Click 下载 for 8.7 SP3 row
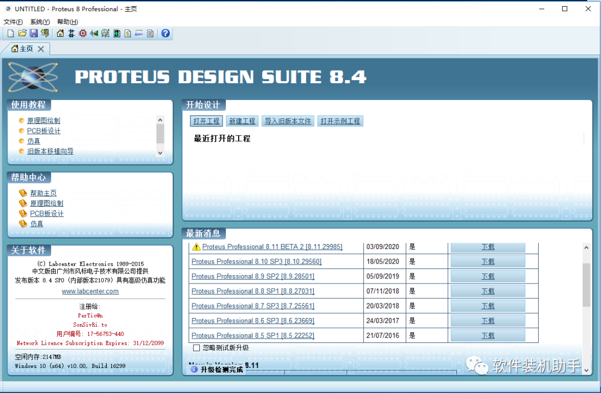The width and height of the screenshot is (601, 393). click(x=488, y=306)
